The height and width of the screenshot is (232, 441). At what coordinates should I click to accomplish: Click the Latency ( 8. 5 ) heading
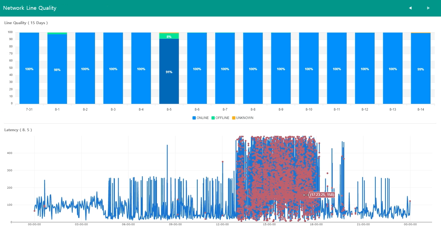[x=18, y=130]
